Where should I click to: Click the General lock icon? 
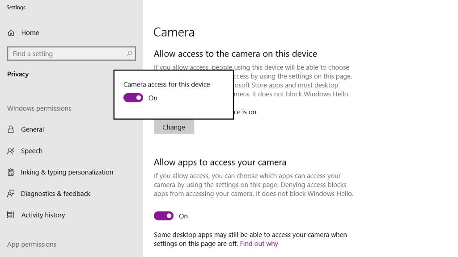[x=11, y=129]
